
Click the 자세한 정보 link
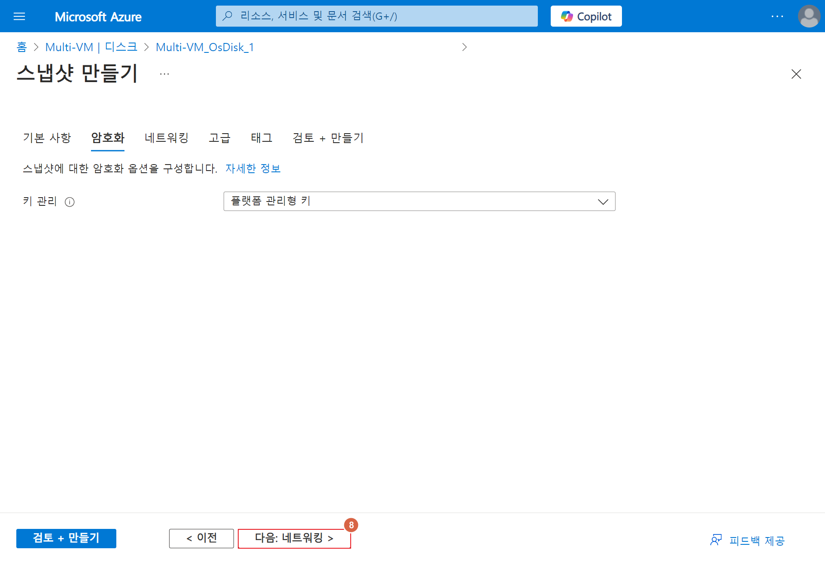(253, 168)
